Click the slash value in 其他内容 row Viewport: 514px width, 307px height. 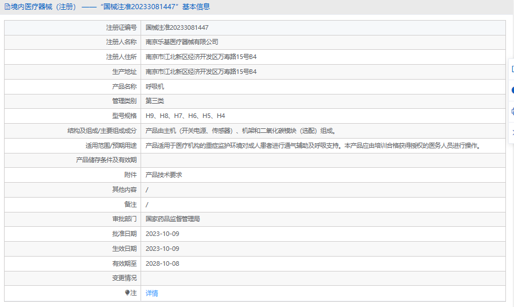pyautogui.click(x=147, y=190)
